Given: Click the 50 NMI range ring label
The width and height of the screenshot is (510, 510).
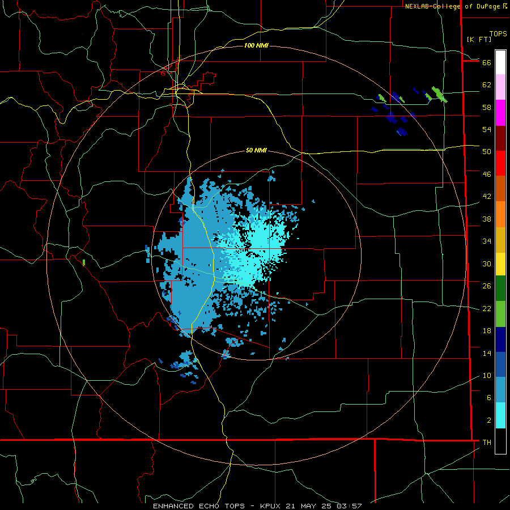Looking at the screenshot, I should point(256,150).
